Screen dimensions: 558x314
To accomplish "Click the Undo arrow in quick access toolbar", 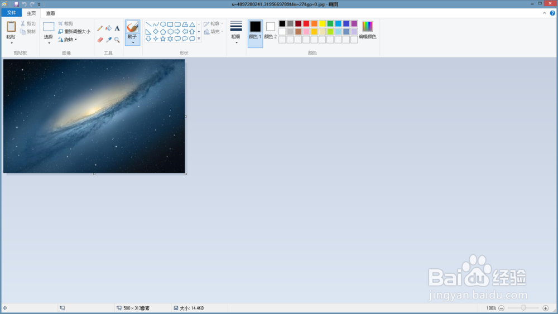I will click(x=24, y=4).
